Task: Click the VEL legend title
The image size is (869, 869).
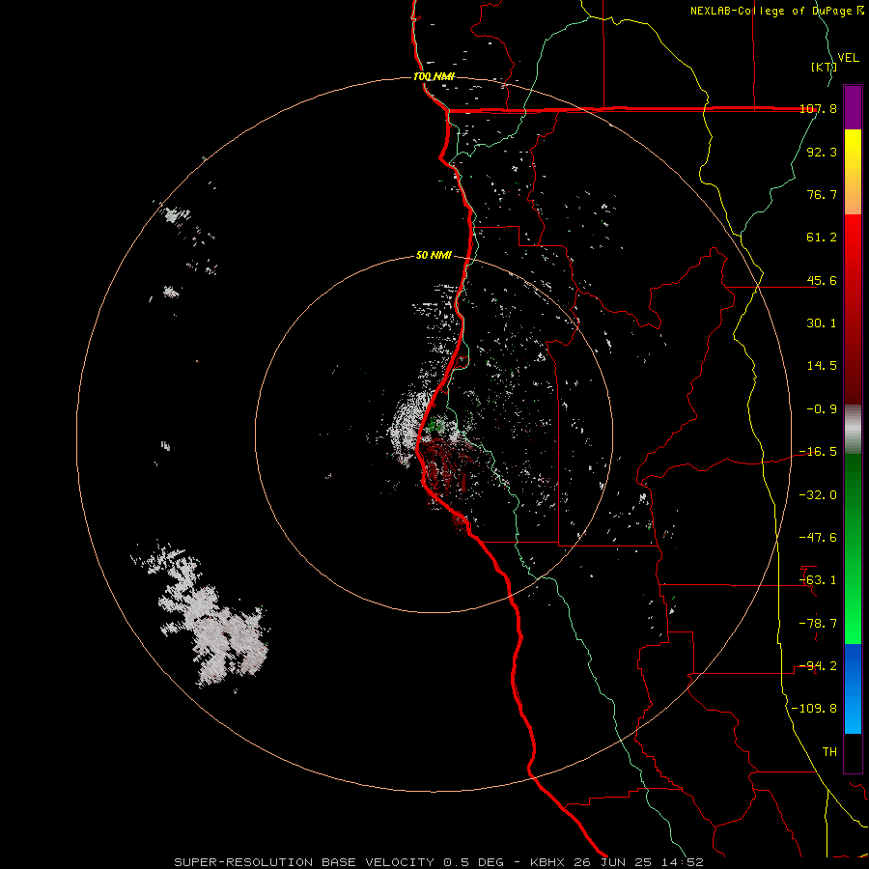Action: click(848, 58)
